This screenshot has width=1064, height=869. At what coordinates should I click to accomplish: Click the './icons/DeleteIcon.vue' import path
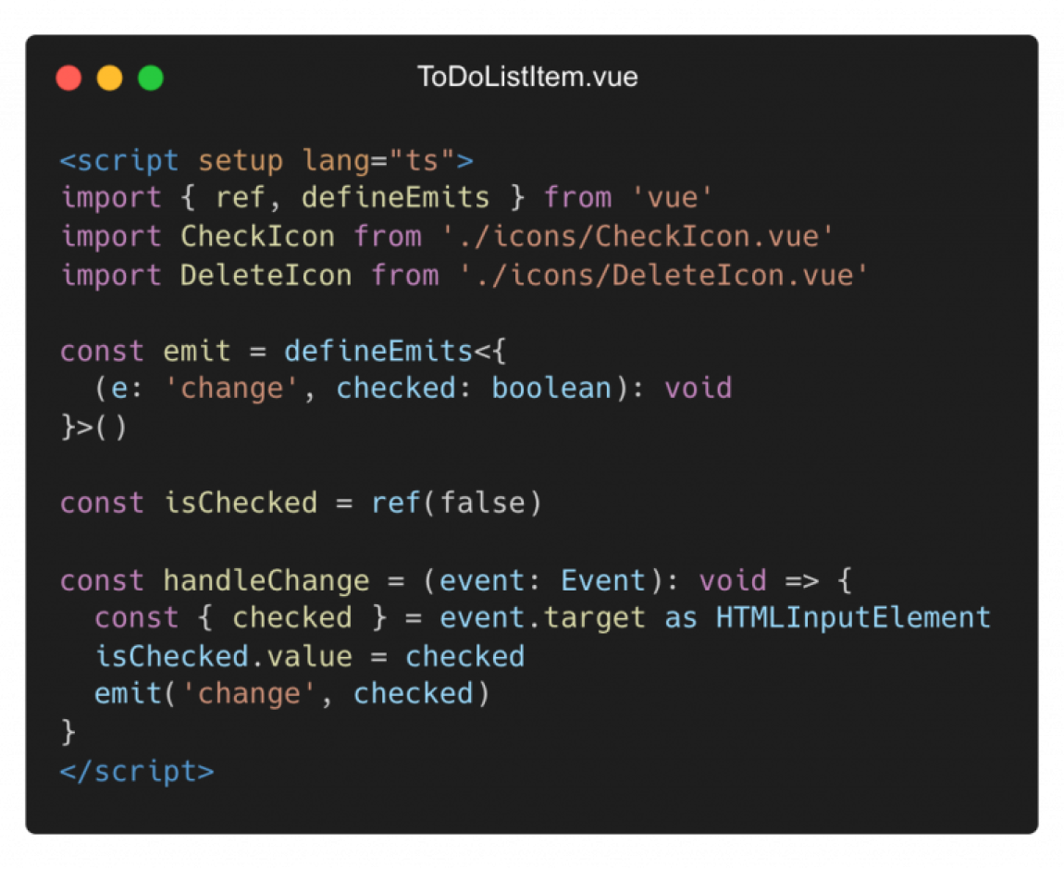[x=663, y=275]
